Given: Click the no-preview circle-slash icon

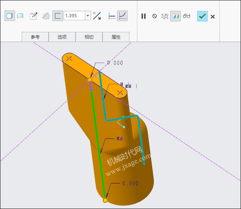Looking at the screenshot, I should click(x=155, y=16).
